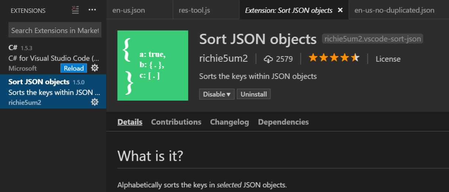Click the 'Sort JSON objects' page title

pyautogui.click(x=258, y=39)
